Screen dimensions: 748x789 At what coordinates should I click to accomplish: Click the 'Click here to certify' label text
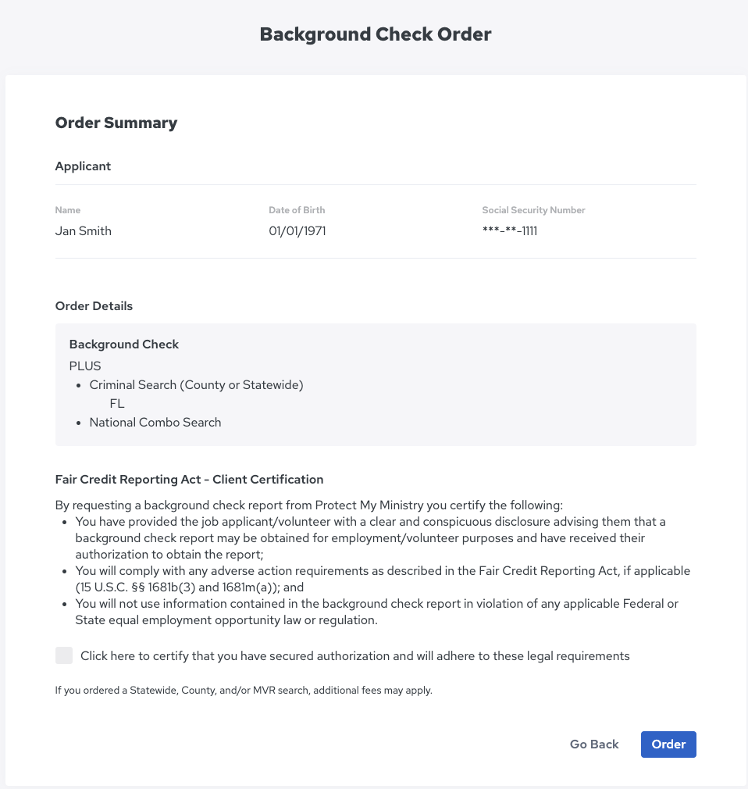[354, 656]
